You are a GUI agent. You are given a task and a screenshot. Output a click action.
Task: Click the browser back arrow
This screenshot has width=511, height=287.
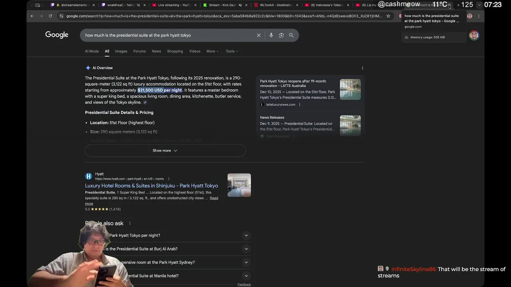coord(32,16)
